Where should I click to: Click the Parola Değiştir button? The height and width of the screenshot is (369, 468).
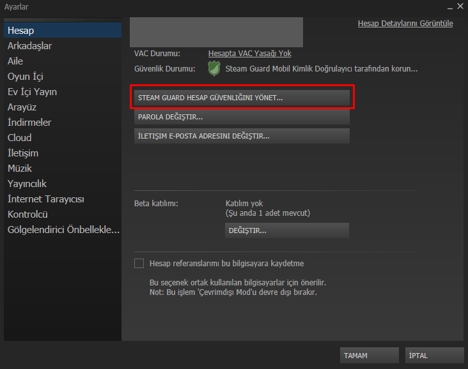pyautogui.click(x=242, y=117)
